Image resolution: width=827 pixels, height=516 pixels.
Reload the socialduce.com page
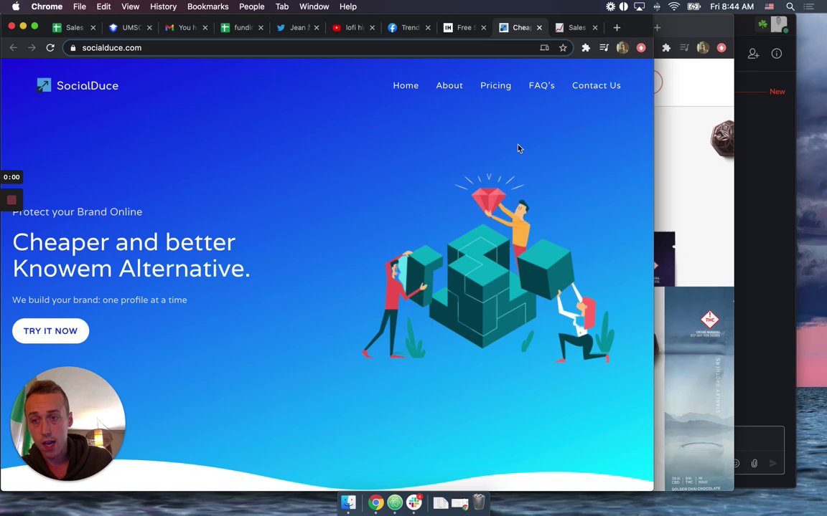[x=50, y=47]
